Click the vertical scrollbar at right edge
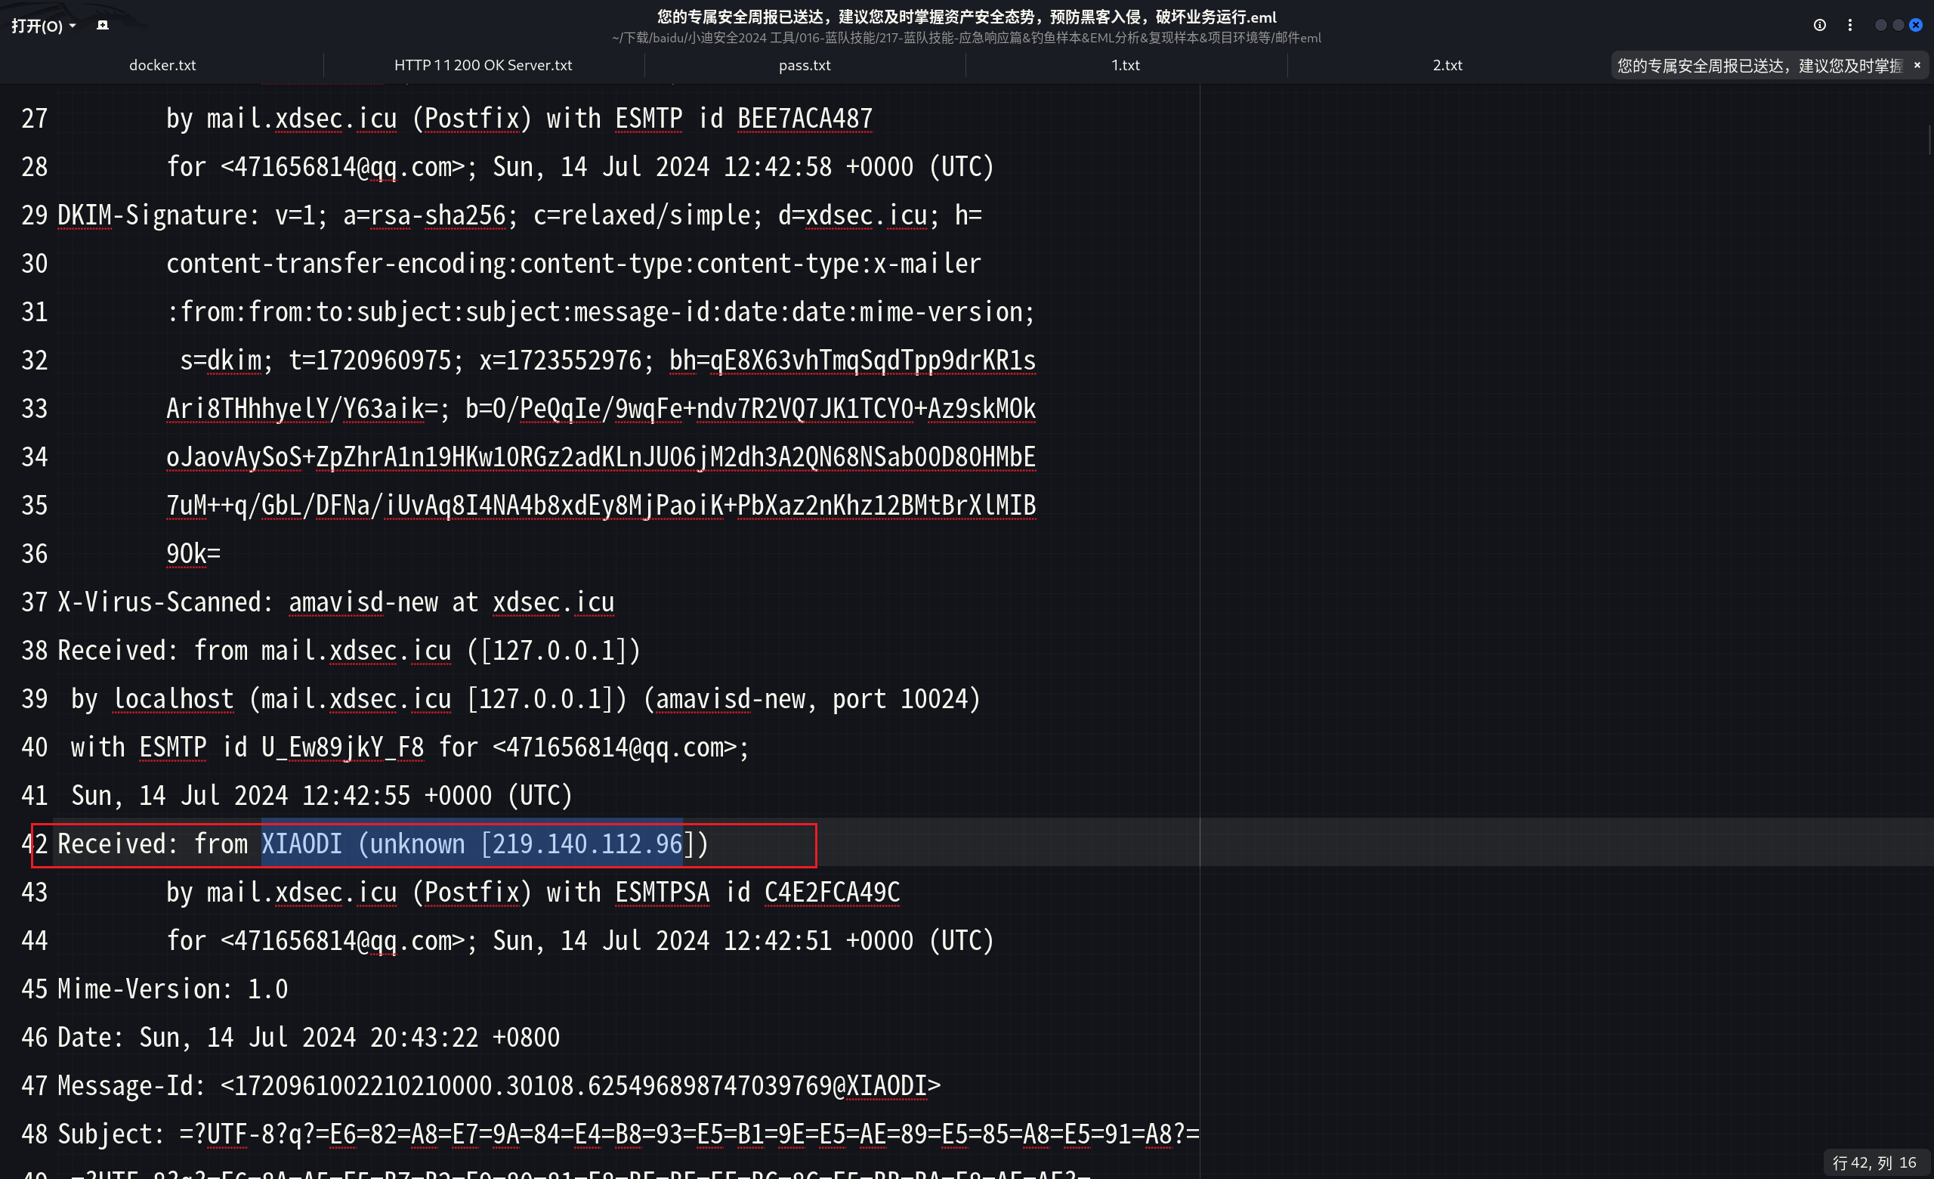Image resolution: width=1934 pixels, height=1179 pixels. point(1929,140)
